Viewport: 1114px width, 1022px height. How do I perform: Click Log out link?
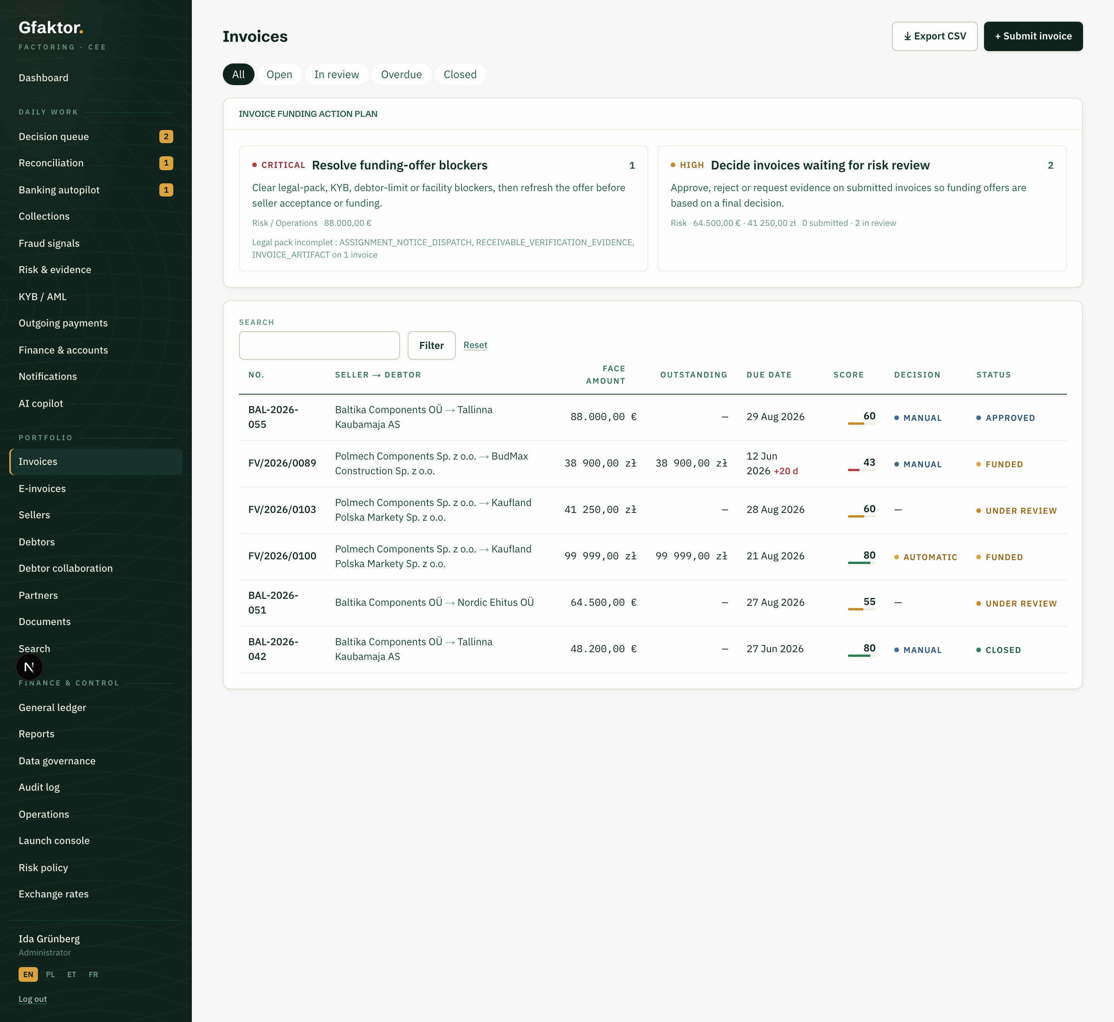(32, 999)
